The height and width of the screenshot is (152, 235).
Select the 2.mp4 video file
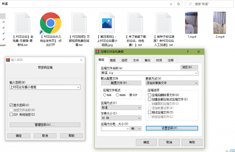click(219, 23)
